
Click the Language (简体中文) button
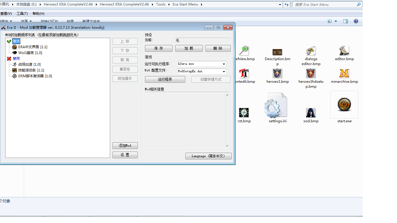(208, 156)
